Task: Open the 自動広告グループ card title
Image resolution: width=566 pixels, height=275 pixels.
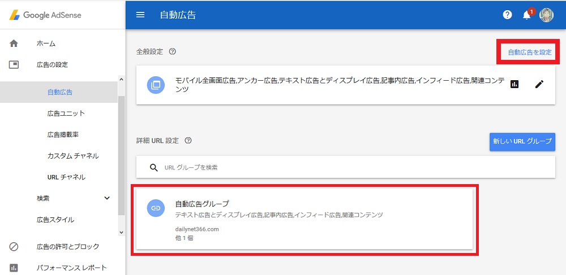Action: tap(202, 204)
